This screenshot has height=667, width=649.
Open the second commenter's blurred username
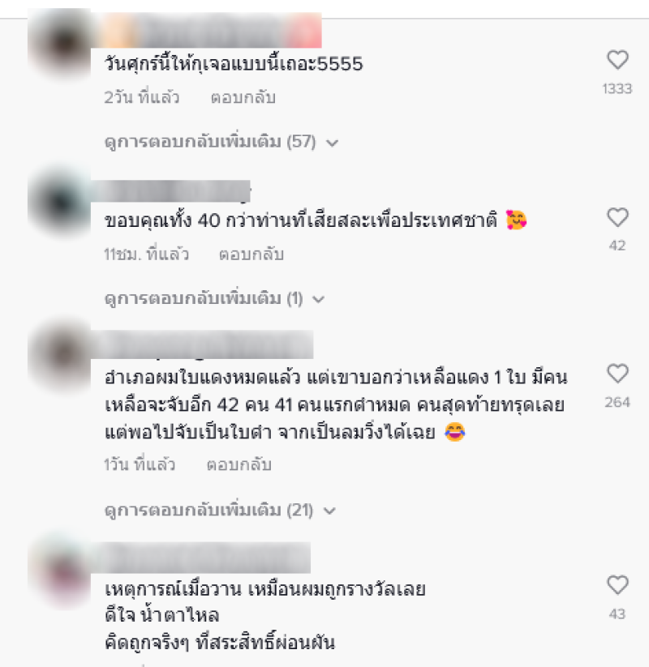point(170,191)
